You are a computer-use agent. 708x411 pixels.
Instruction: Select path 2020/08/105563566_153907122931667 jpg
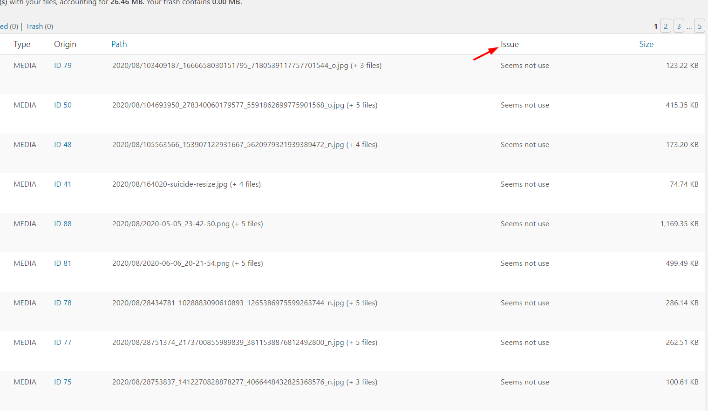tap(245, 145)
